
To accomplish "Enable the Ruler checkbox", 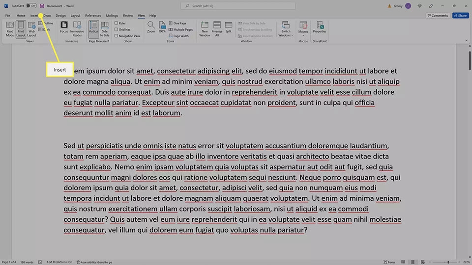I will (x=116, y=23).
